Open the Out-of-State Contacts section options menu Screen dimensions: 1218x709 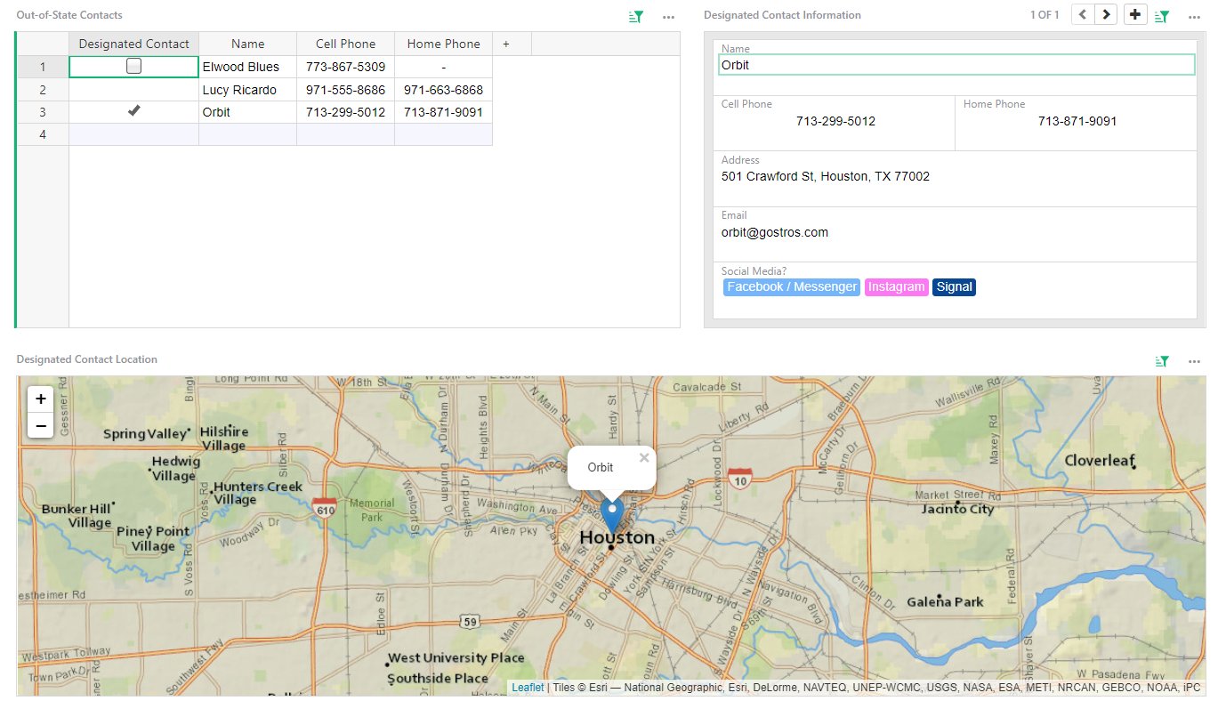click(x=668, y=16)
